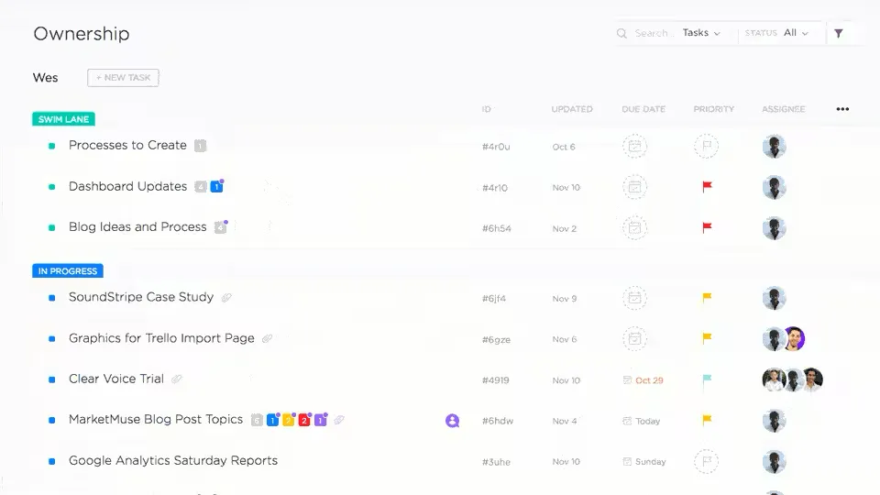The width and height of the screenshot is (880, 495).
Task: Set due date for SoundStripe Case Study
Action: (x=634, y=298)
